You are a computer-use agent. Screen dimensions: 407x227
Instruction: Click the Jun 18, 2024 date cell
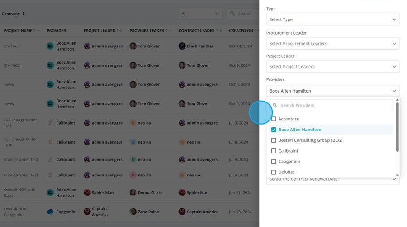coord(241,212)
